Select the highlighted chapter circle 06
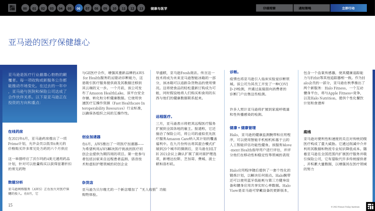 coord(78,8)
